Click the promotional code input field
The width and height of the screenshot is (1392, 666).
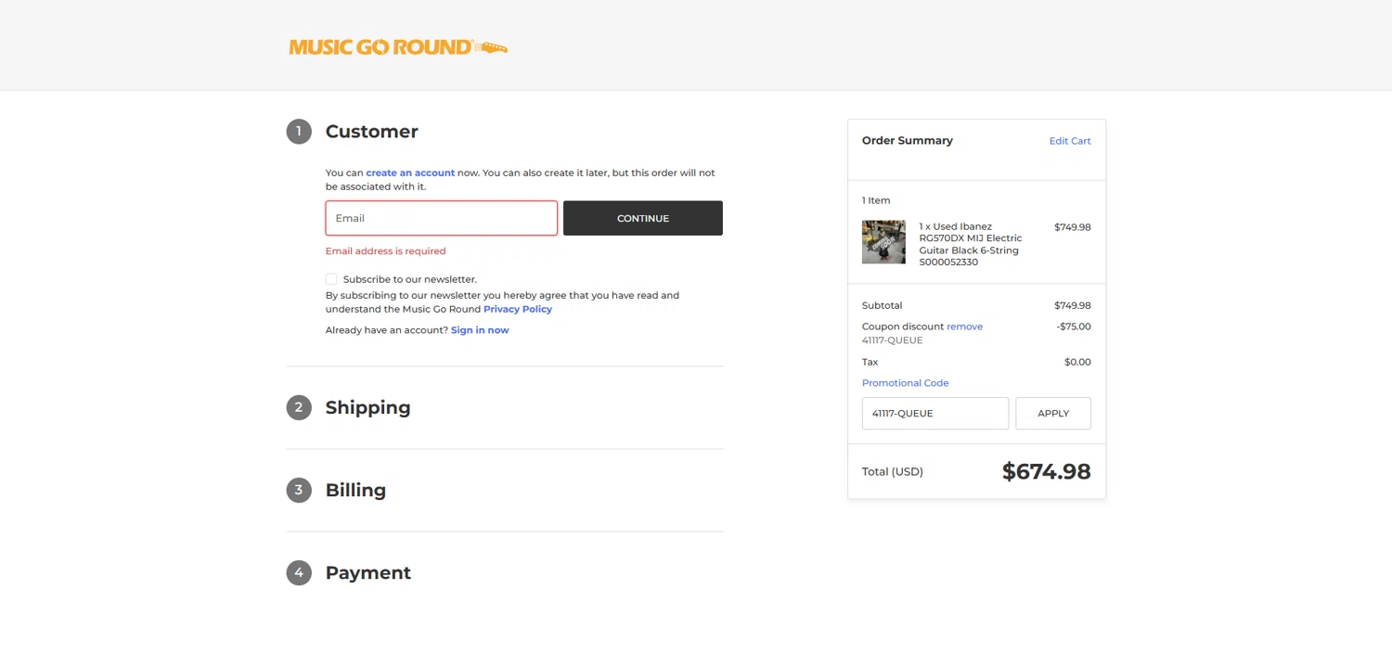[935, 414]
